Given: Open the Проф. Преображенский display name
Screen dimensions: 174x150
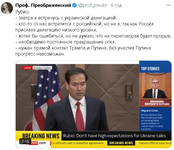Looking at the screenshot, I should [x=43, y=5].
